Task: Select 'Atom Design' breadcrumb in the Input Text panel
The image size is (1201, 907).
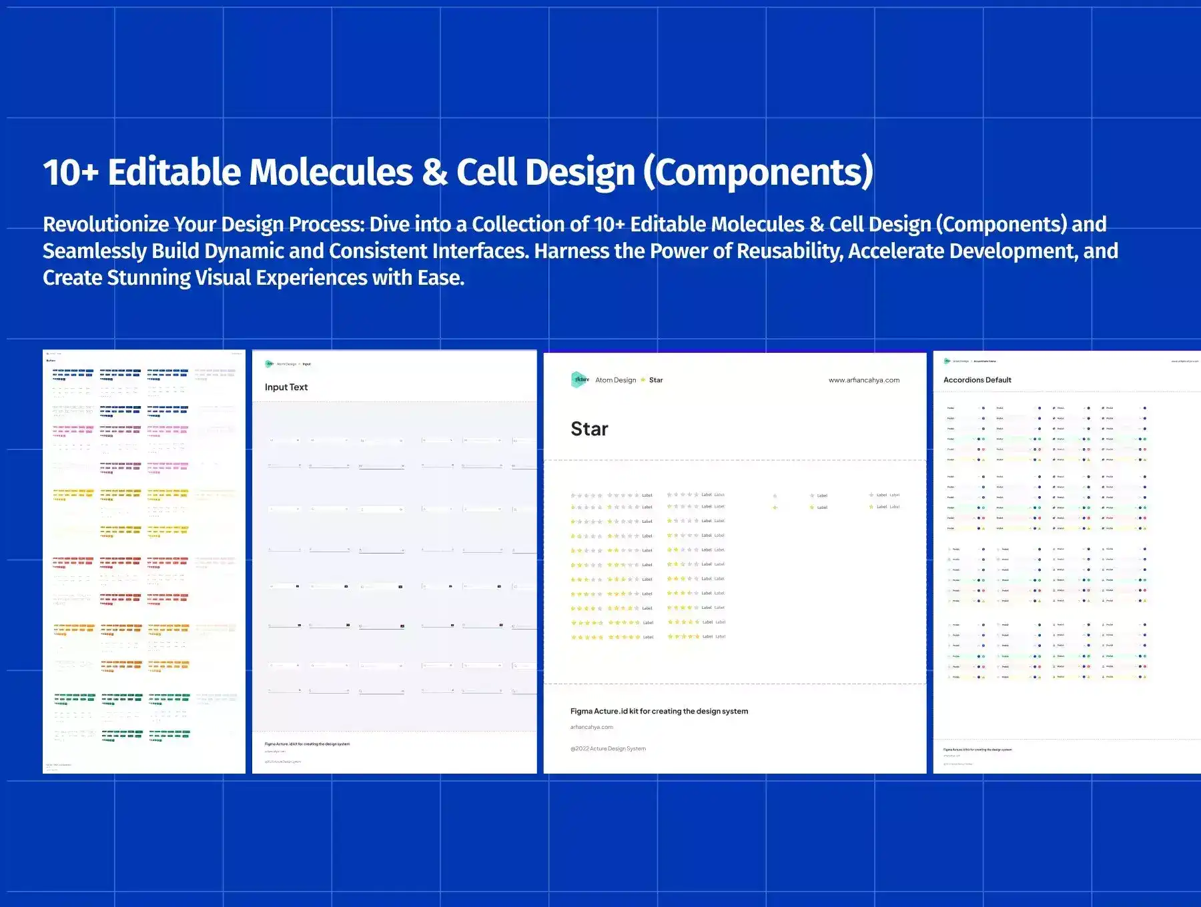Action: coord(286,364)
